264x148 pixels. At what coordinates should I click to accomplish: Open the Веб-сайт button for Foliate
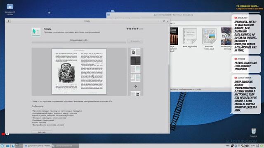42,132
